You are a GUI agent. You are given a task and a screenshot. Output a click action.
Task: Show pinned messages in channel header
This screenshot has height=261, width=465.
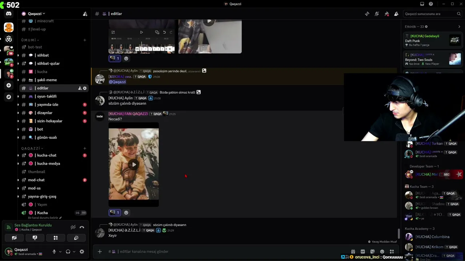click(x=387, y=14)
